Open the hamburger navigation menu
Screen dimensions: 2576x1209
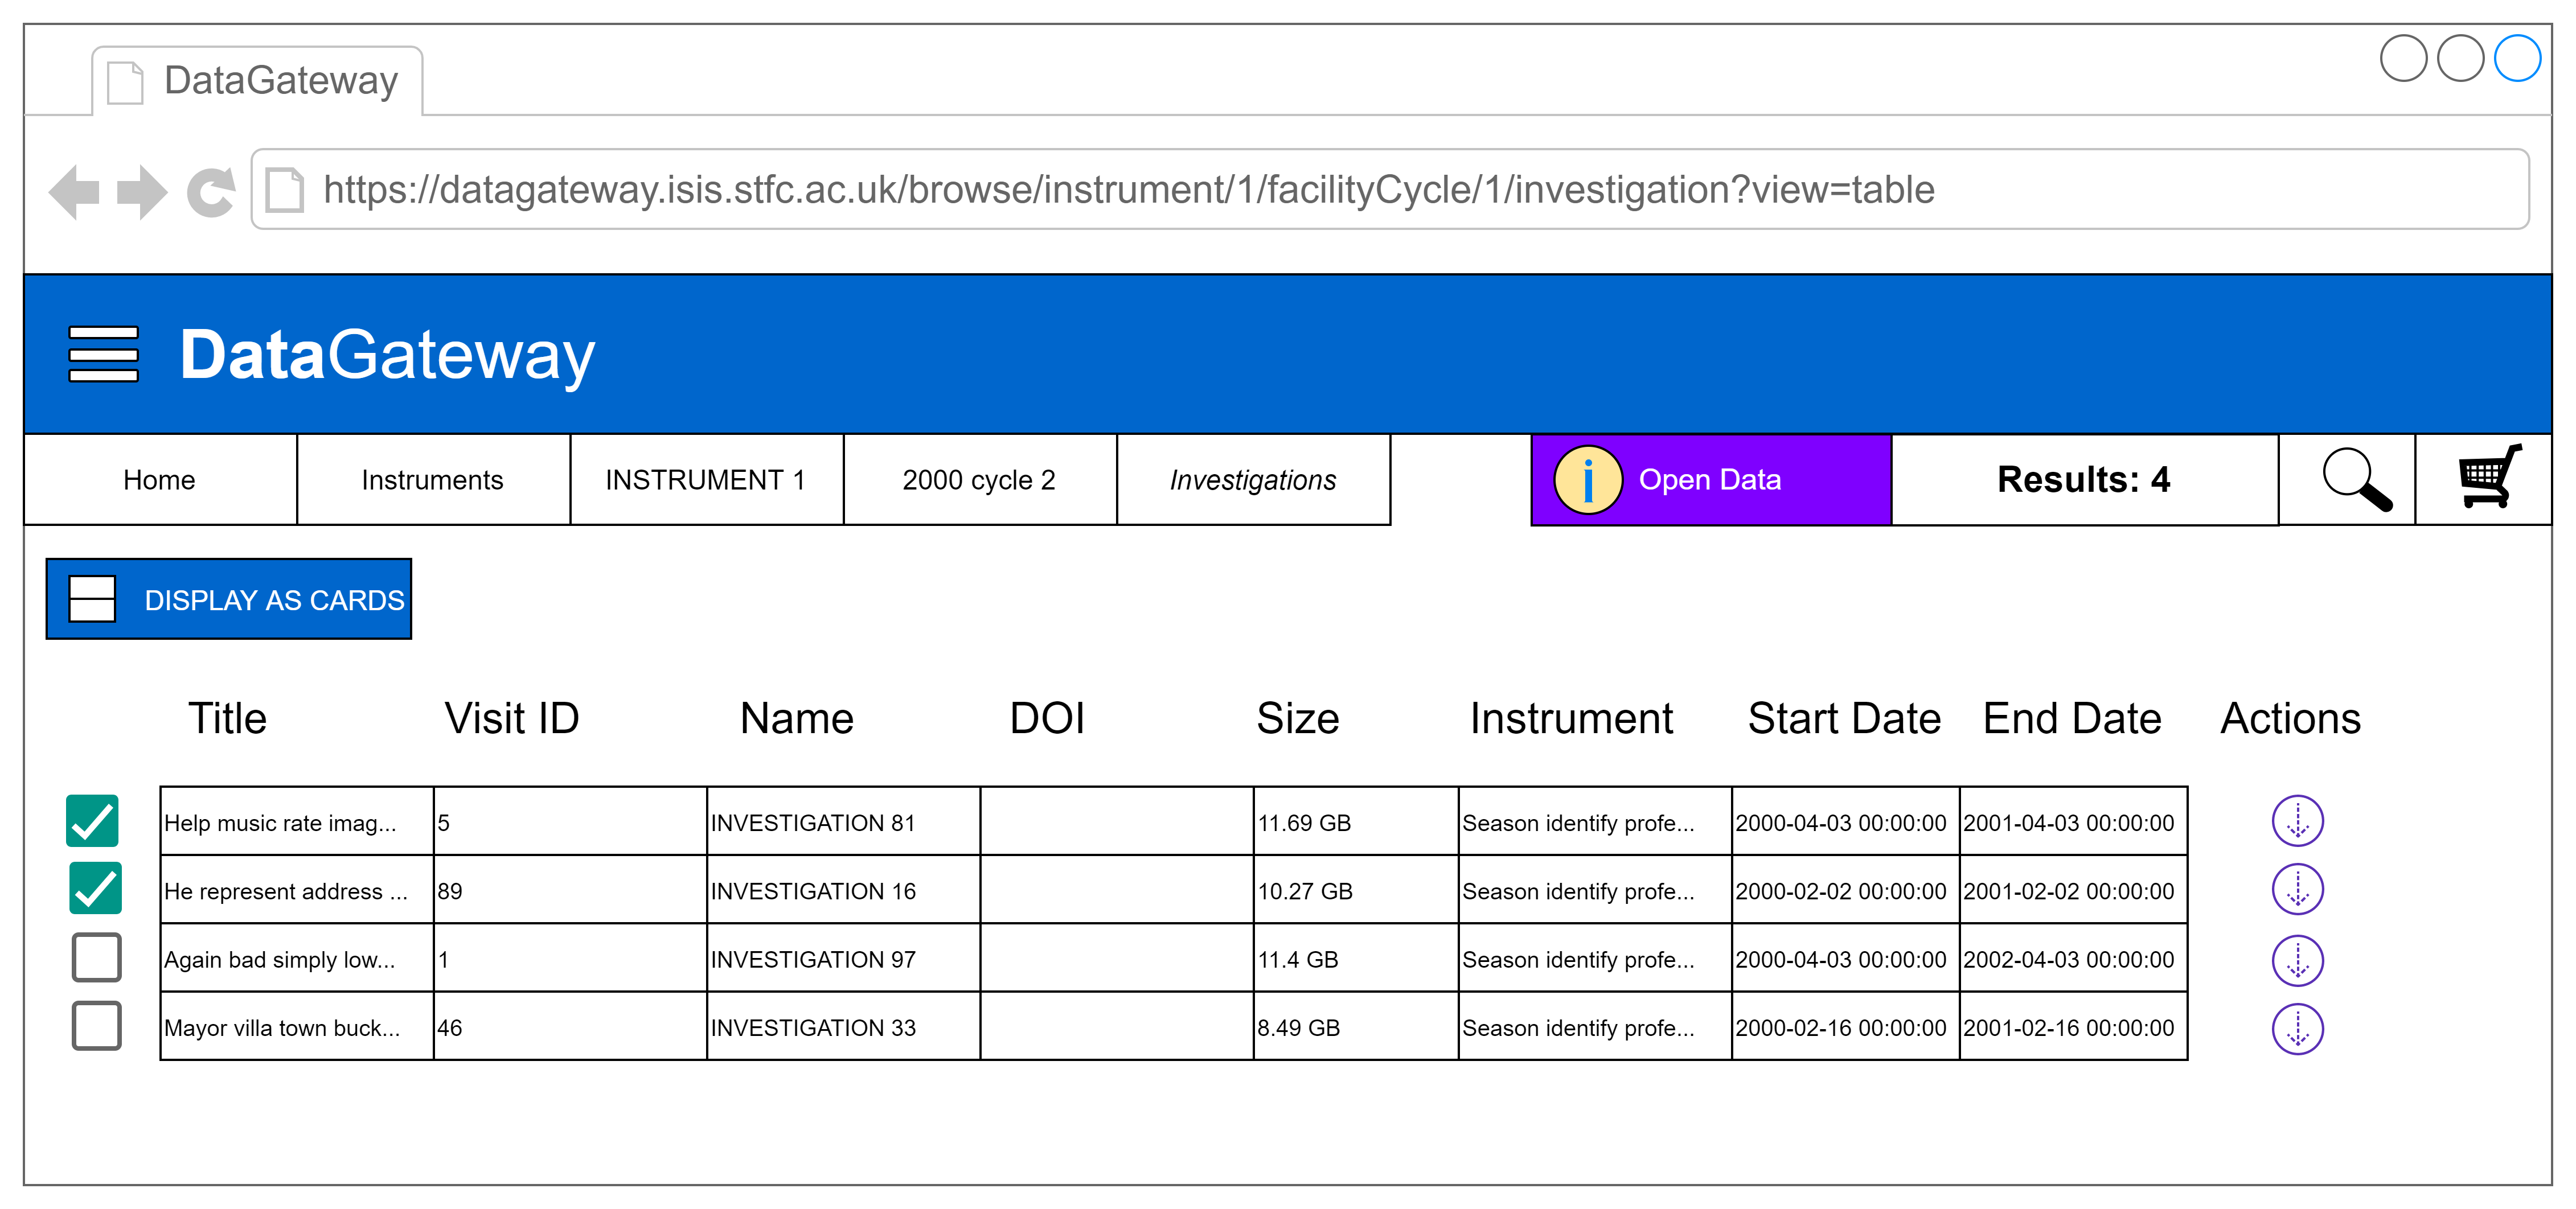(x=103, y=355)
